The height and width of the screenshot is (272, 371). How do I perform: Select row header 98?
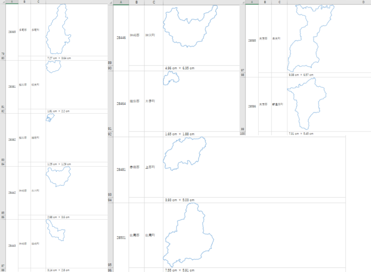[x=243, y=75]
